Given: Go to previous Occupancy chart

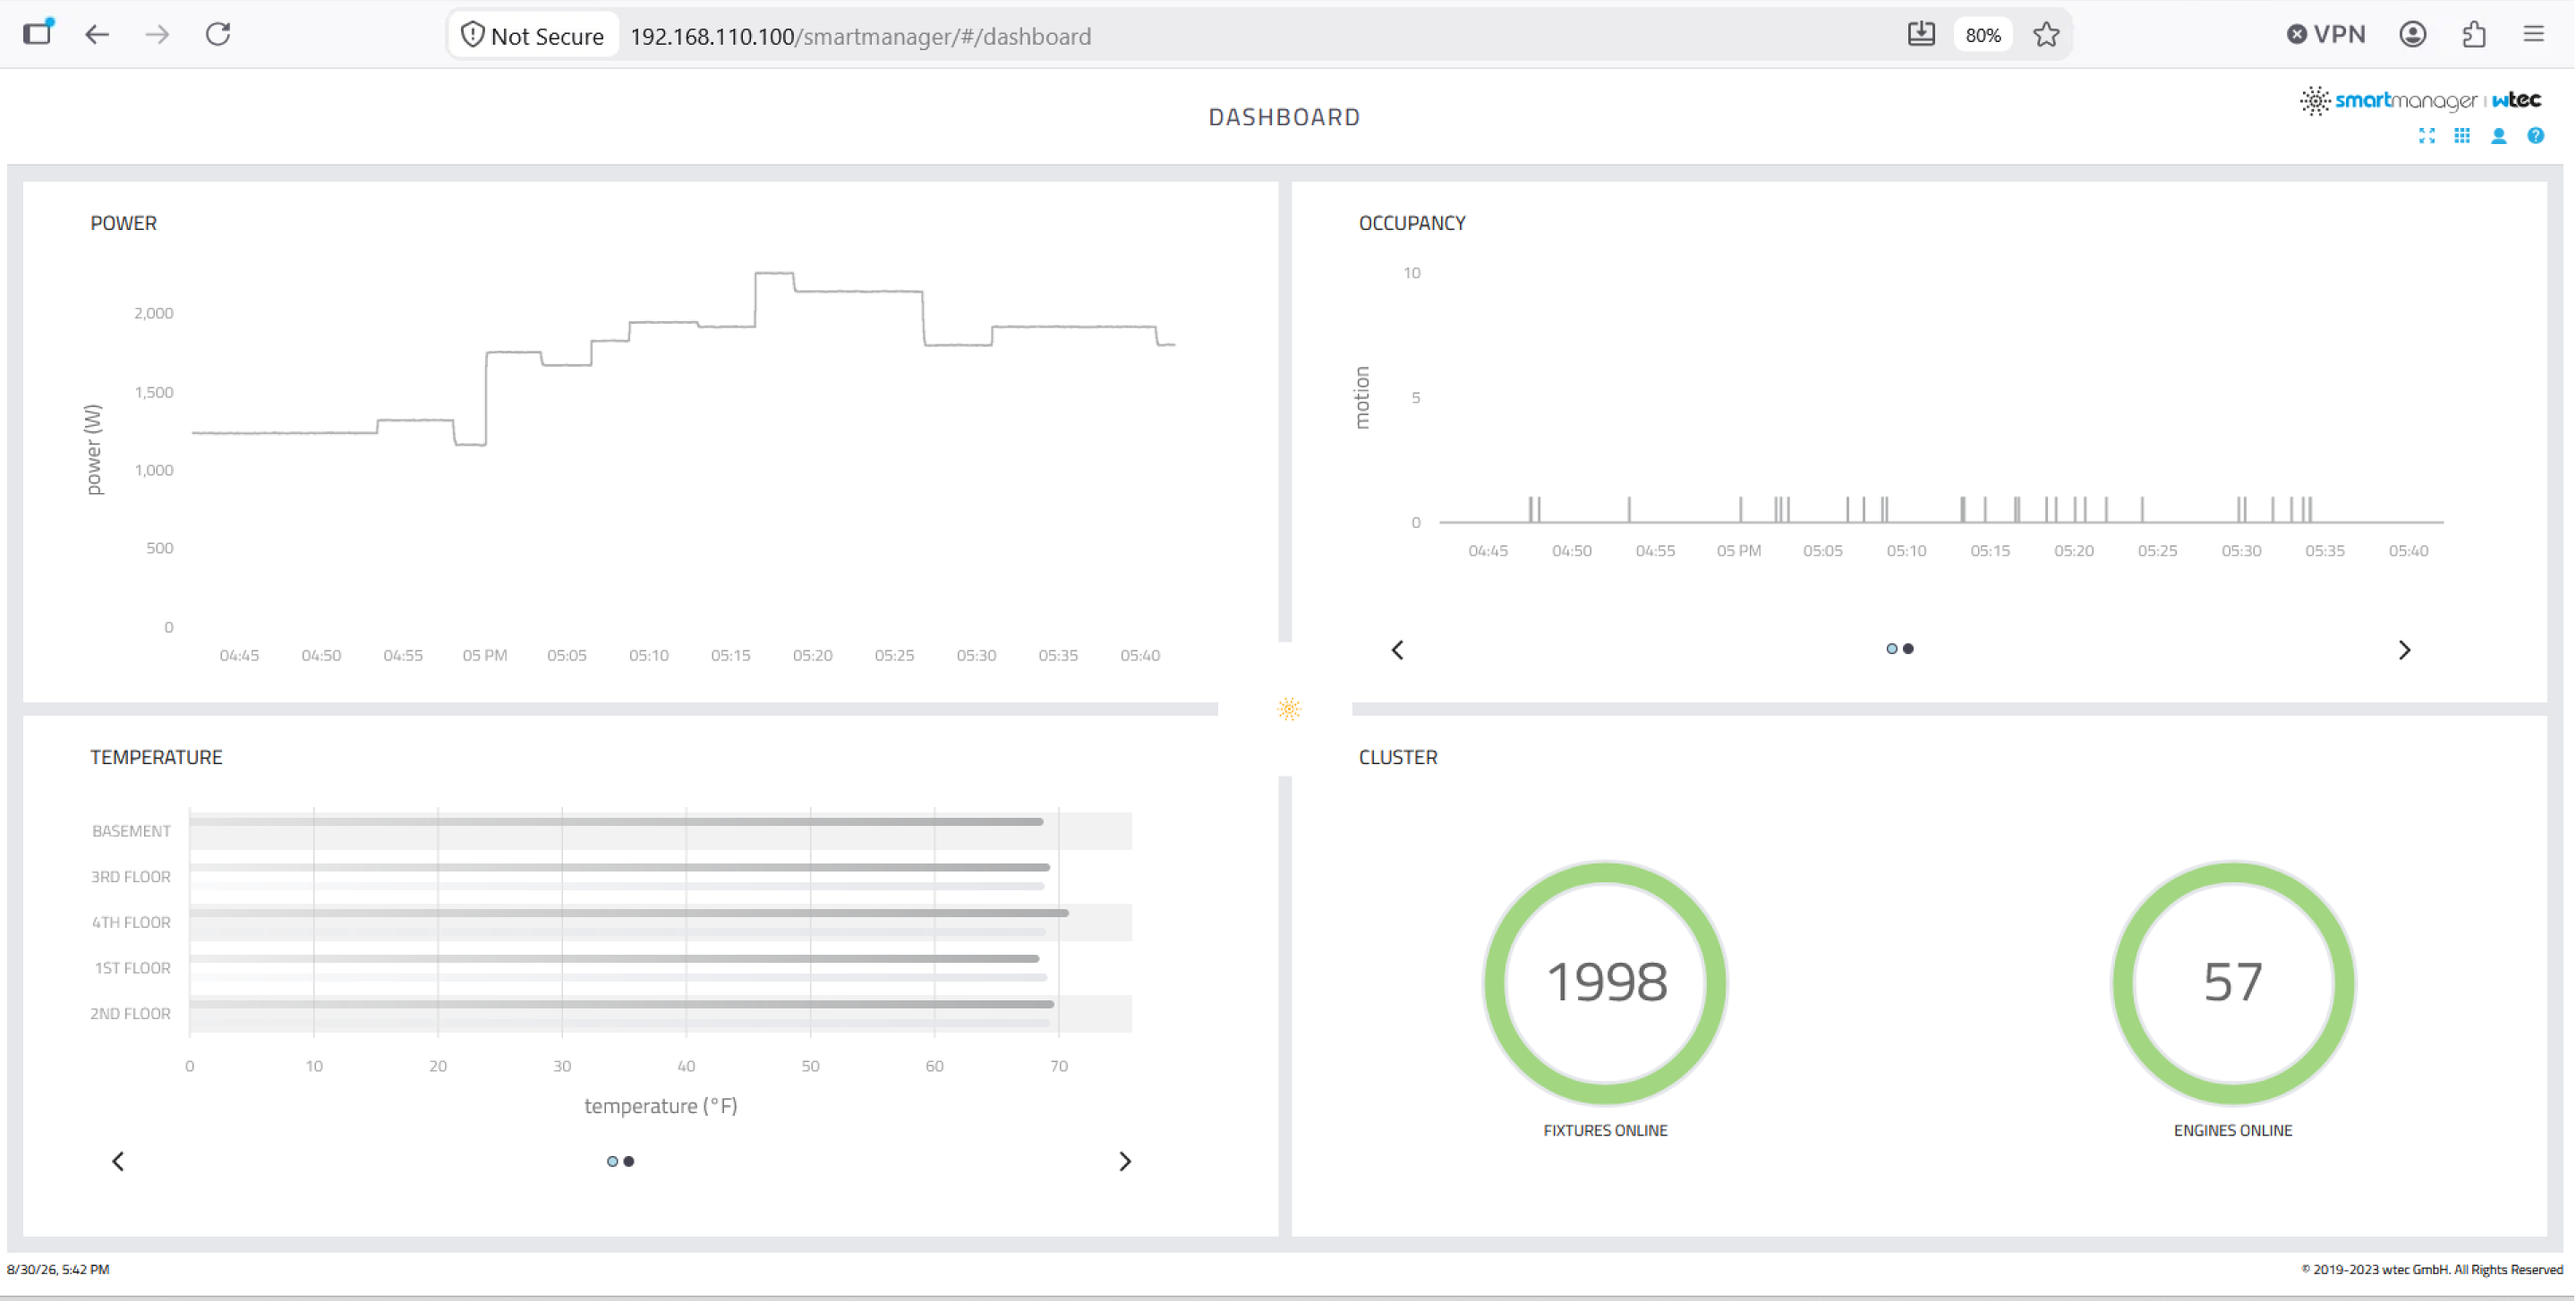Looking at the screenshot, I should tap(1398, 650).
